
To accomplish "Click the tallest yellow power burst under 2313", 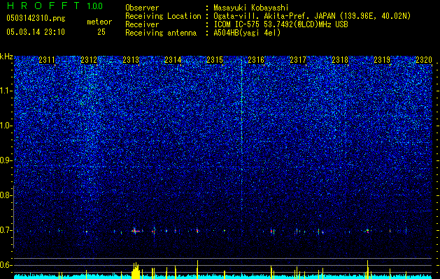I will tap(136, 271).
